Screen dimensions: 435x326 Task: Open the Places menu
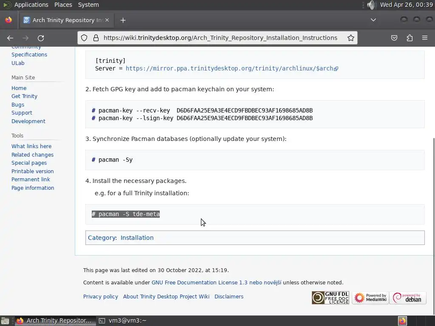tap(63, 5)
